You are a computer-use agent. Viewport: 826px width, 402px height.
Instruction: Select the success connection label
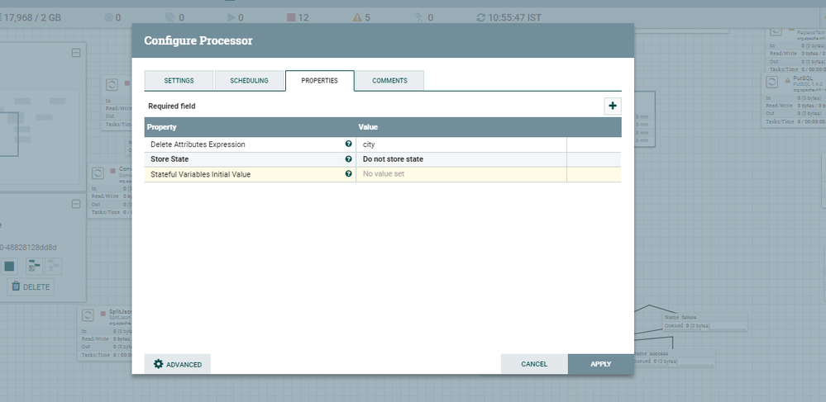(x=673, y=357)
